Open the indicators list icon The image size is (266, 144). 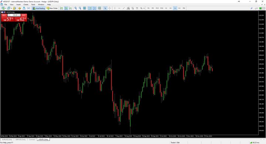click(x=99, y=8)
